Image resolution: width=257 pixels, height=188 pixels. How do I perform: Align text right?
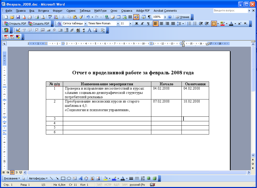click(167, 24)
